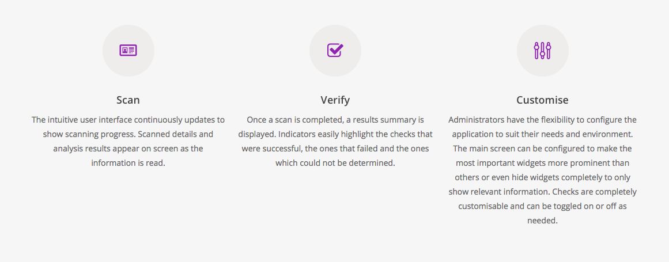This screenshot has height=262, width=669.
Task: Click the line "others or even hide widgets"
Action: (x=542, y=178)
